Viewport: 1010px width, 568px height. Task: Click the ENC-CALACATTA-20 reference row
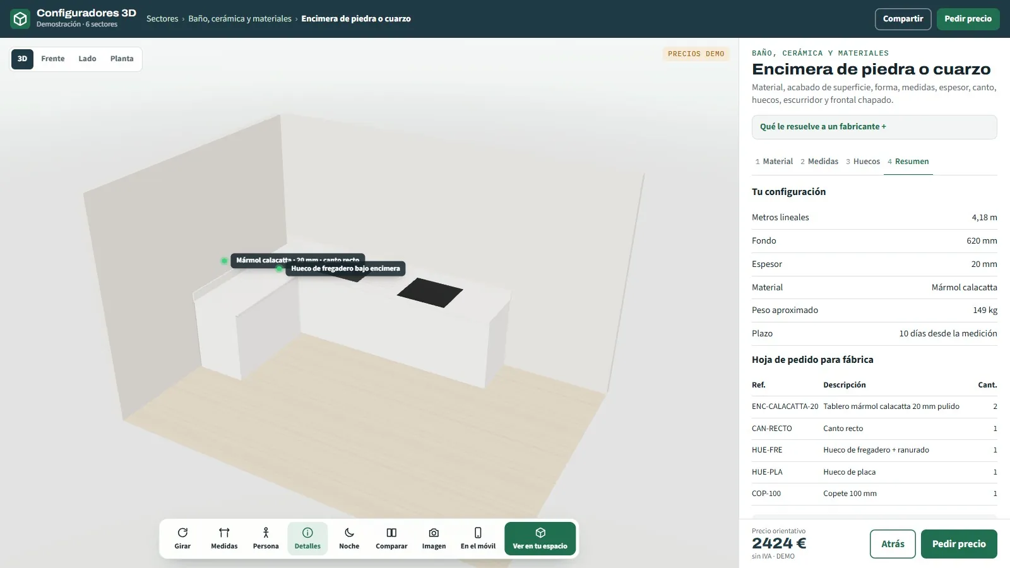point(874,407)
